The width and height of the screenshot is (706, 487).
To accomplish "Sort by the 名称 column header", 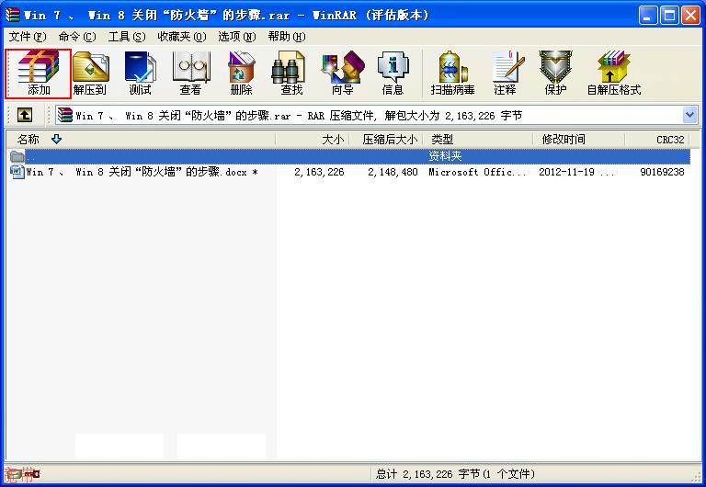I will pos(141,140).
